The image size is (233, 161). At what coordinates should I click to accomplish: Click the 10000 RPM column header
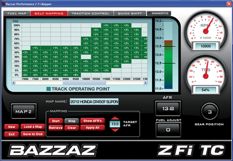[86, 79]
